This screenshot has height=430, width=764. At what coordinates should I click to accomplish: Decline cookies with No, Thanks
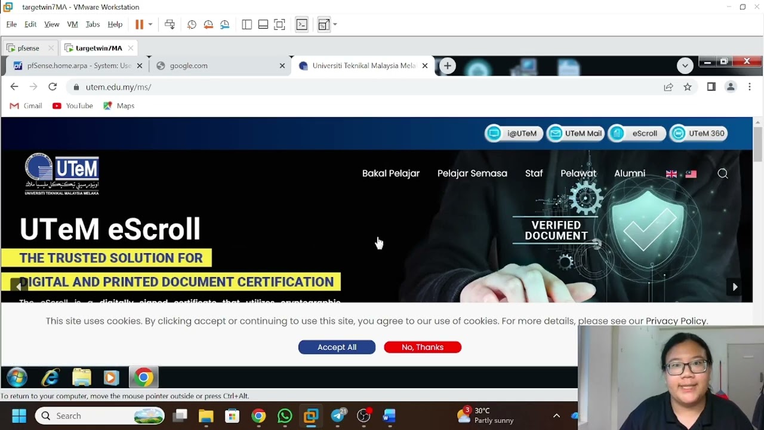point(423,347)
